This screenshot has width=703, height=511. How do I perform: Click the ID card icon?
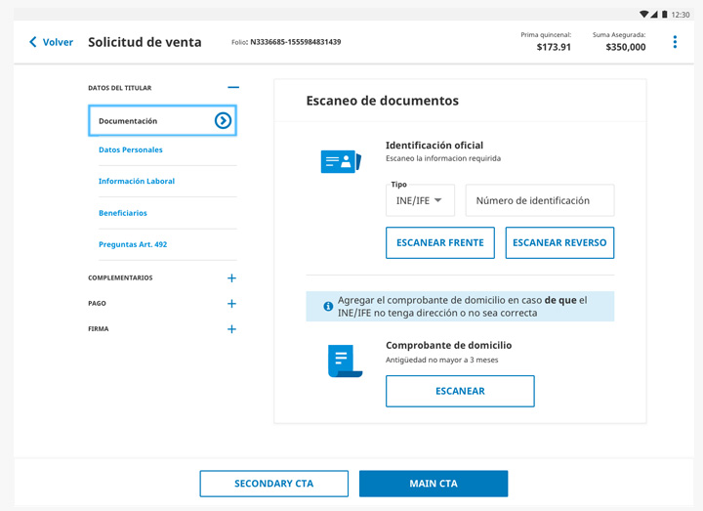click(x=341, y=161)
